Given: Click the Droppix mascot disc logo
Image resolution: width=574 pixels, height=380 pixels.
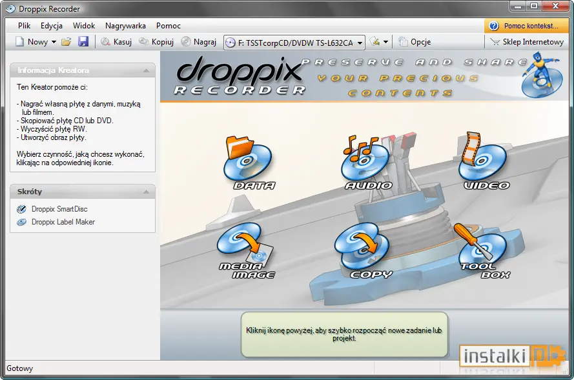Looking at the screenshot, I should tap(542, 75).
